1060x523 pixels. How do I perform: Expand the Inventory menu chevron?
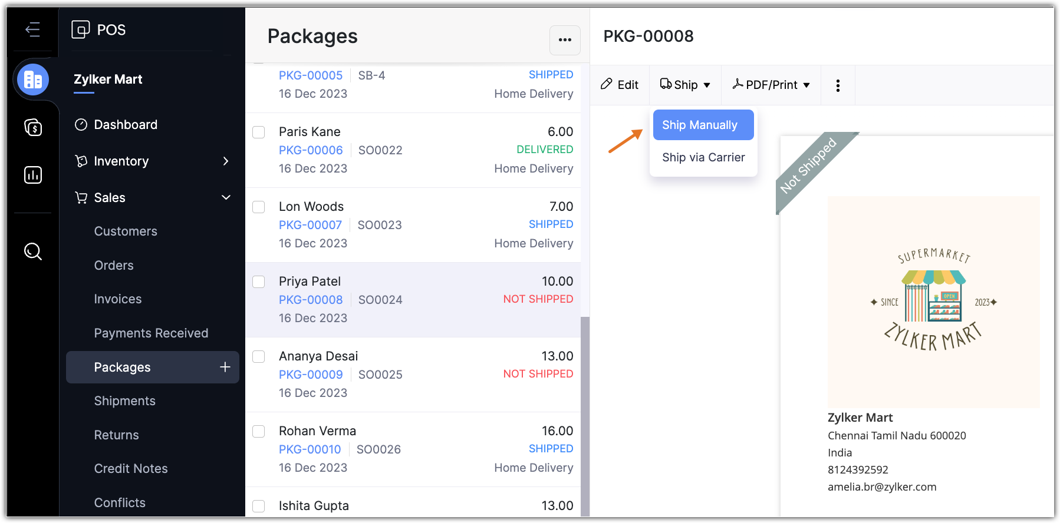tap(226, 161)
